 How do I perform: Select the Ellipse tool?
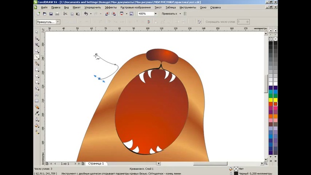click(x=37, y=76)
